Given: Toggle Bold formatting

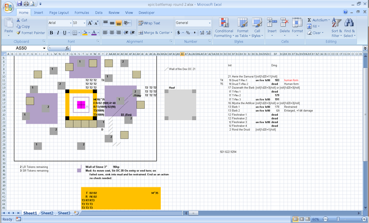Looking at the screenshot, I should pos(51,33).
